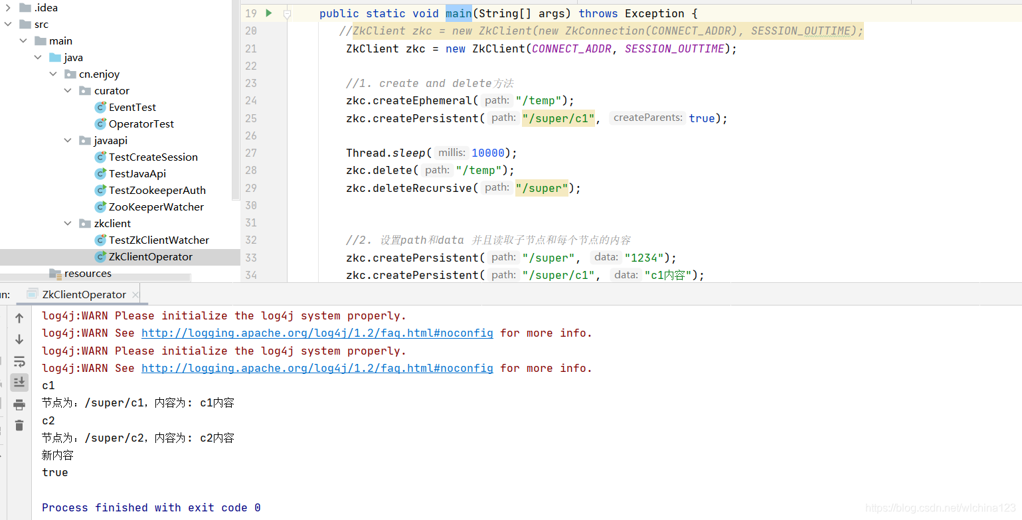
Task: Click line number 27 in gutter
Action: point(250,153)
